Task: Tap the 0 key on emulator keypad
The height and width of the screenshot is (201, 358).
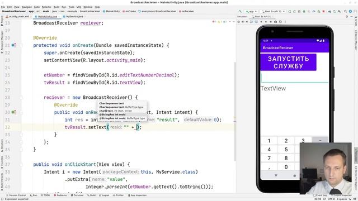Action: 286,167
